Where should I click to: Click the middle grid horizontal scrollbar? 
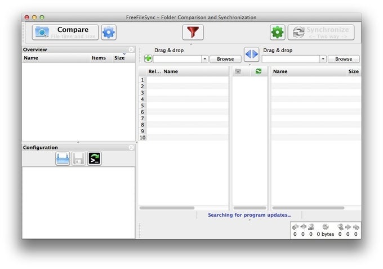(250, 208)
